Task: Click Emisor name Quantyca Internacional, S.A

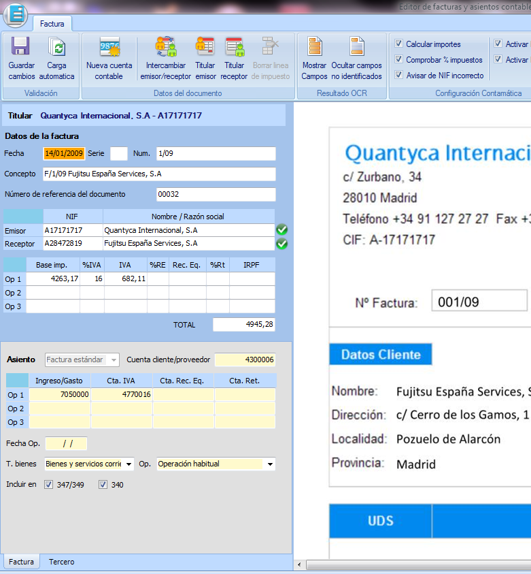Action: click(188, 230)
